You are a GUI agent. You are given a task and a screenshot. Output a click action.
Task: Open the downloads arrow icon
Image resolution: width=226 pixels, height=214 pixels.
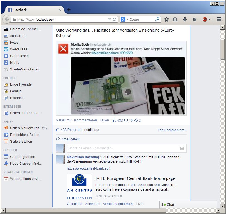click(185, 19)
